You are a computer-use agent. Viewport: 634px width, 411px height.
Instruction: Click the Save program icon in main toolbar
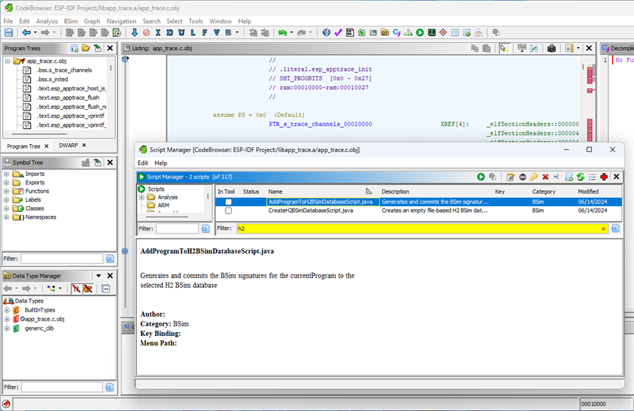click(9, 32)
